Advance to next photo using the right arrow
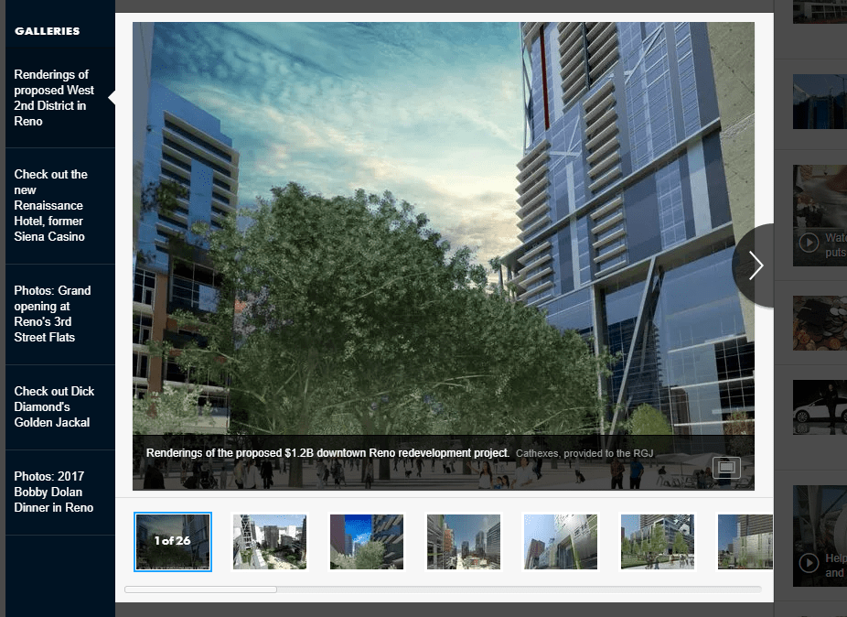 755,265
